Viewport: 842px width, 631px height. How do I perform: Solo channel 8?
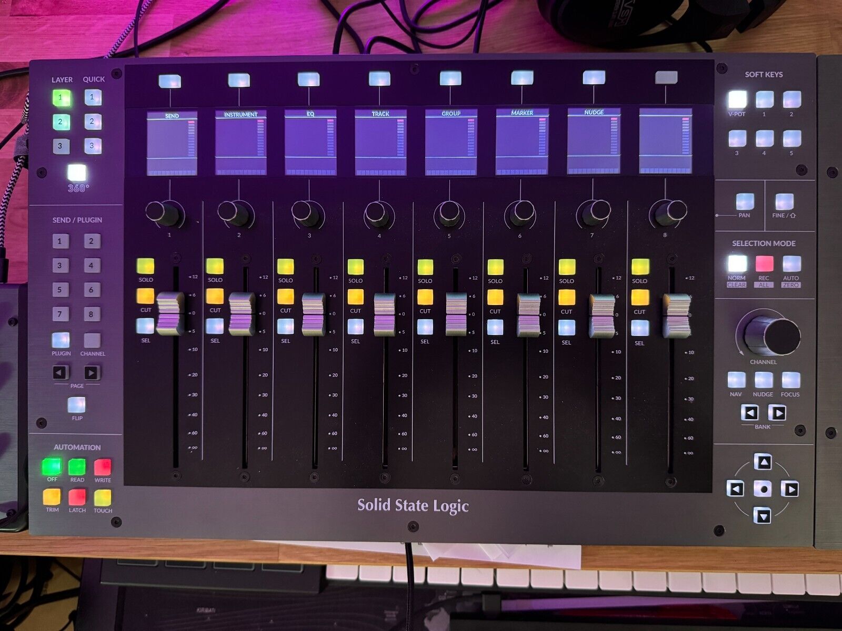[640, 268]
